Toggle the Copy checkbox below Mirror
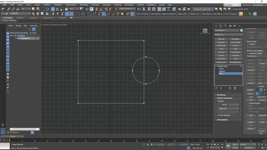Screen dimensions: 267x150 [249, 97]
